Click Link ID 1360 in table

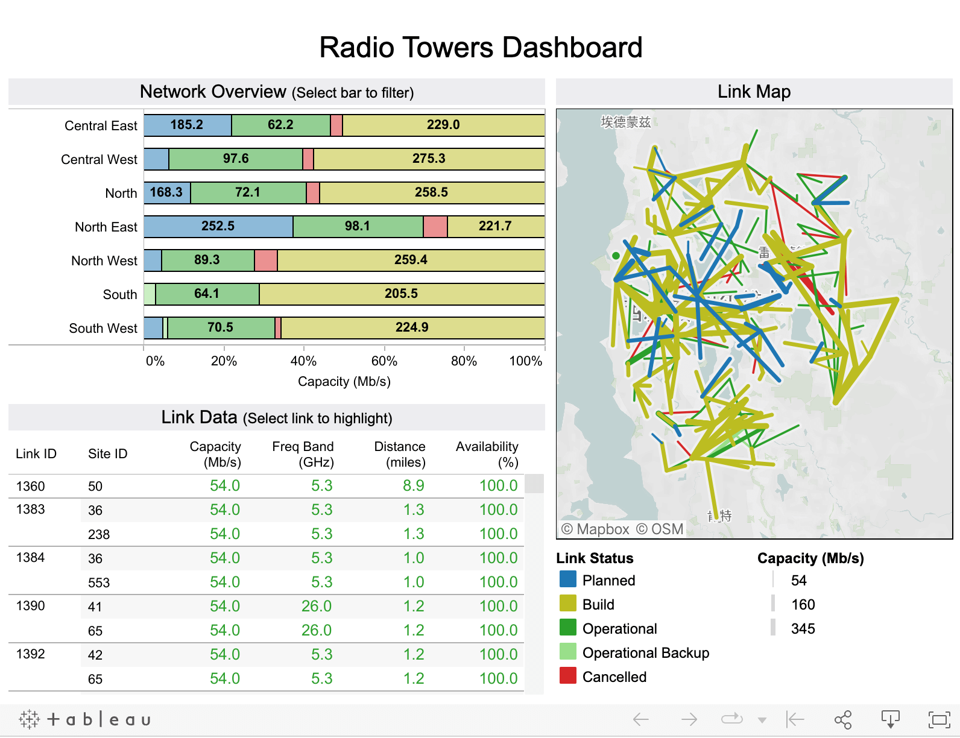(31, 486)
